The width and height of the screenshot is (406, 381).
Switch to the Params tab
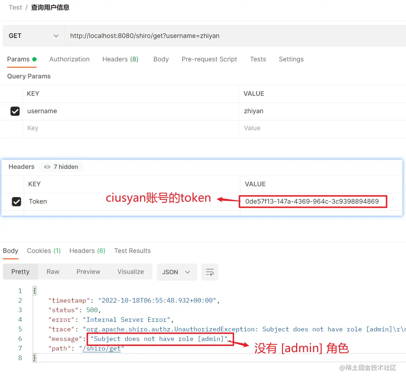pos(22,59)
